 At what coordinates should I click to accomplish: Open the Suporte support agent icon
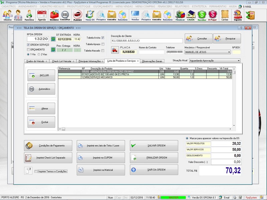tap(238, 15)
